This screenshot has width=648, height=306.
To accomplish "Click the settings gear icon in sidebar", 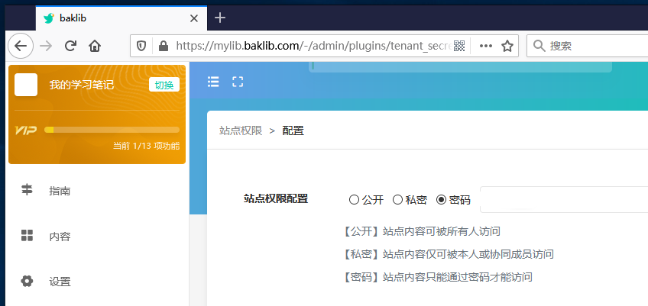I will point(28,281).
